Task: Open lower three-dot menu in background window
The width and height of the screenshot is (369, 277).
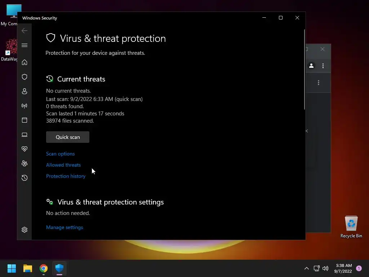Action: (x=319, y=83)
